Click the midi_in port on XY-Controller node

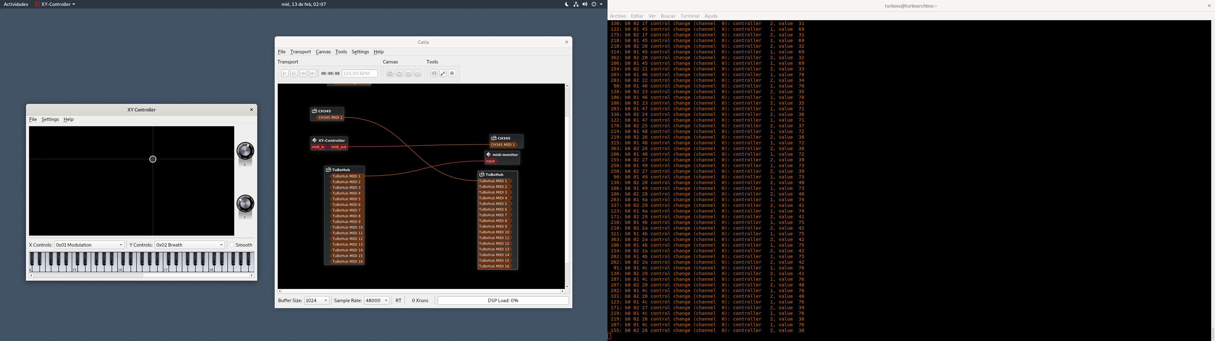pos(318,147)
